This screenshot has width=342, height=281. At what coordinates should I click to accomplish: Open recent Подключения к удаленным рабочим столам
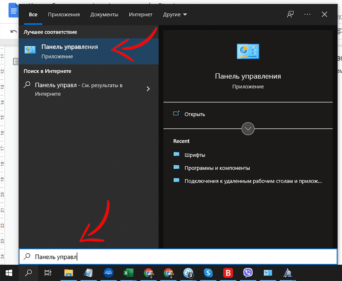[252, 181]
